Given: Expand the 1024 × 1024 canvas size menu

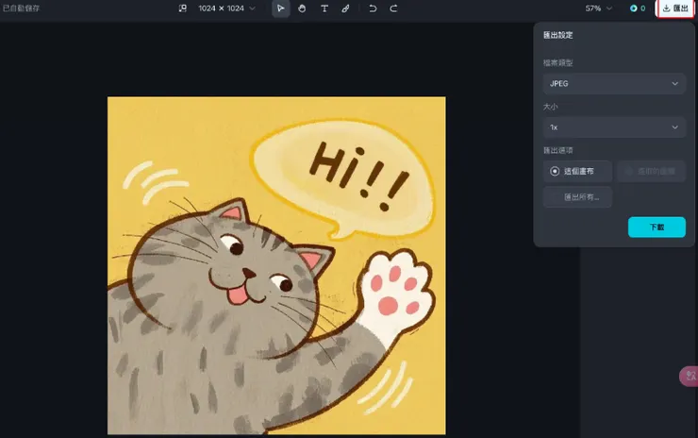Looking at the screenshot, I should point(226,8).
